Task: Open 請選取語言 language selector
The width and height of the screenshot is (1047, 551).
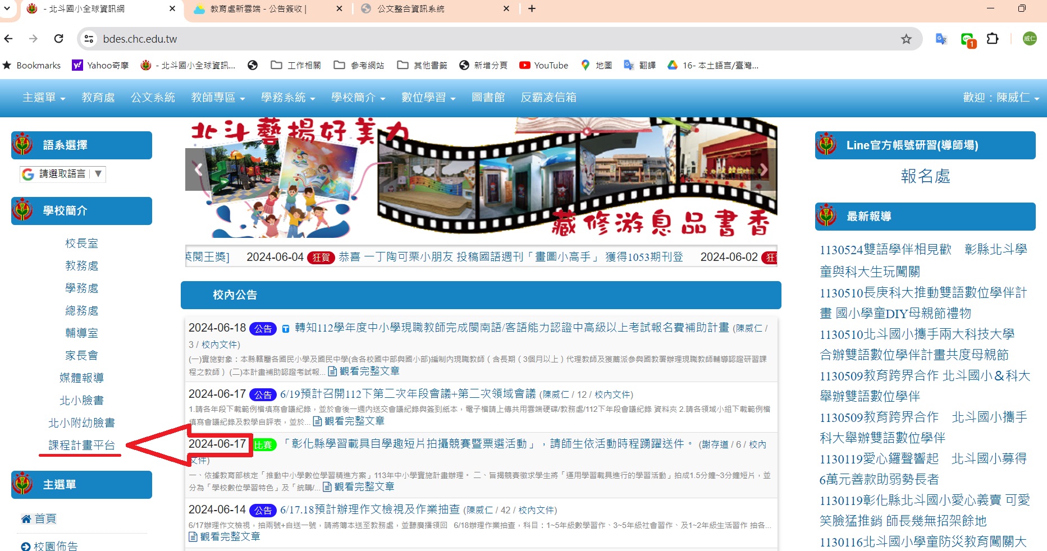Action: 63,174
